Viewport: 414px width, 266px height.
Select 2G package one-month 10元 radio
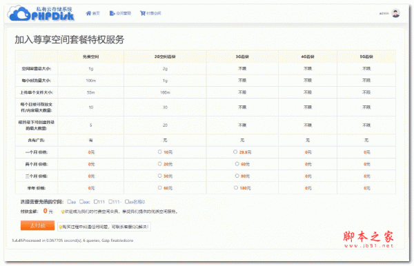pyautogui.click(x=160, y=152)
